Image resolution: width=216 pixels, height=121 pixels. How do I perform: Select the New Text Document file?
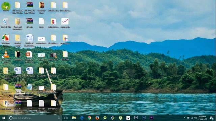click(41, 106)
